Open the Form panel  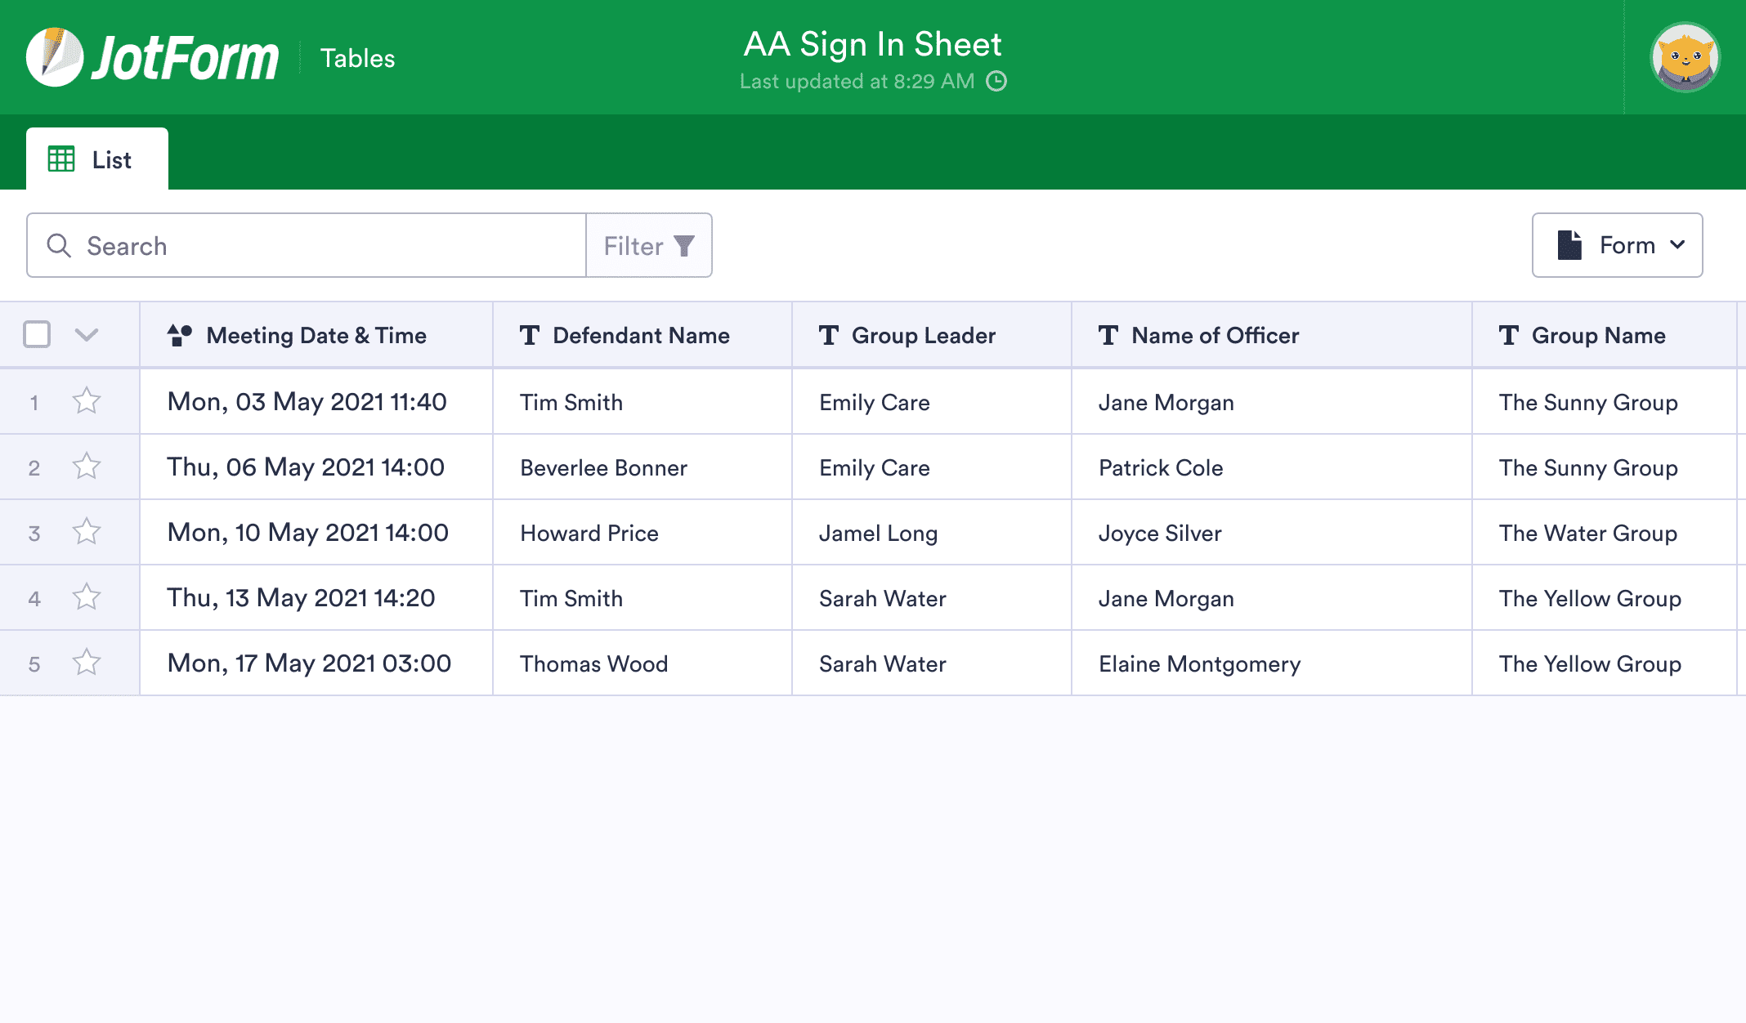pyautogui.click(x=1617, y=244)
